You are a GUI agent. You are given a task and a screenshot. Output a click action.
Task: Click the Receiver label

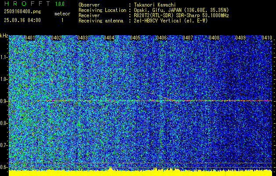(x=89, y=15)
